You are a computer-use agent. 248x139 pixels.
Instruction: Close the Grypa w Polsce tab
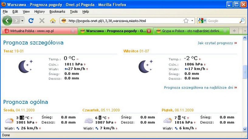[x=225, y=31]
